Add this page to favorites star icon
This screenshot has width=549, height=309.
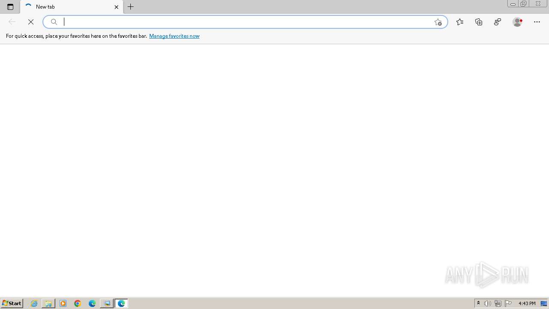pyautogui.click(x=438, y=22)
